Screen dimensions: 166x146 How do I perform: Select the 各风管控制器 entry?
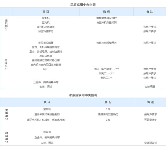tap(46, 43)
